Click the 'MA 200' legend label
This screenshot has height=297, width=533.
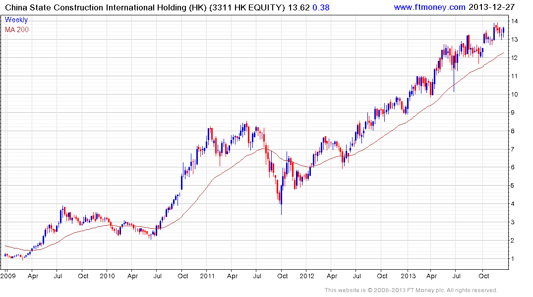point(17,30)
